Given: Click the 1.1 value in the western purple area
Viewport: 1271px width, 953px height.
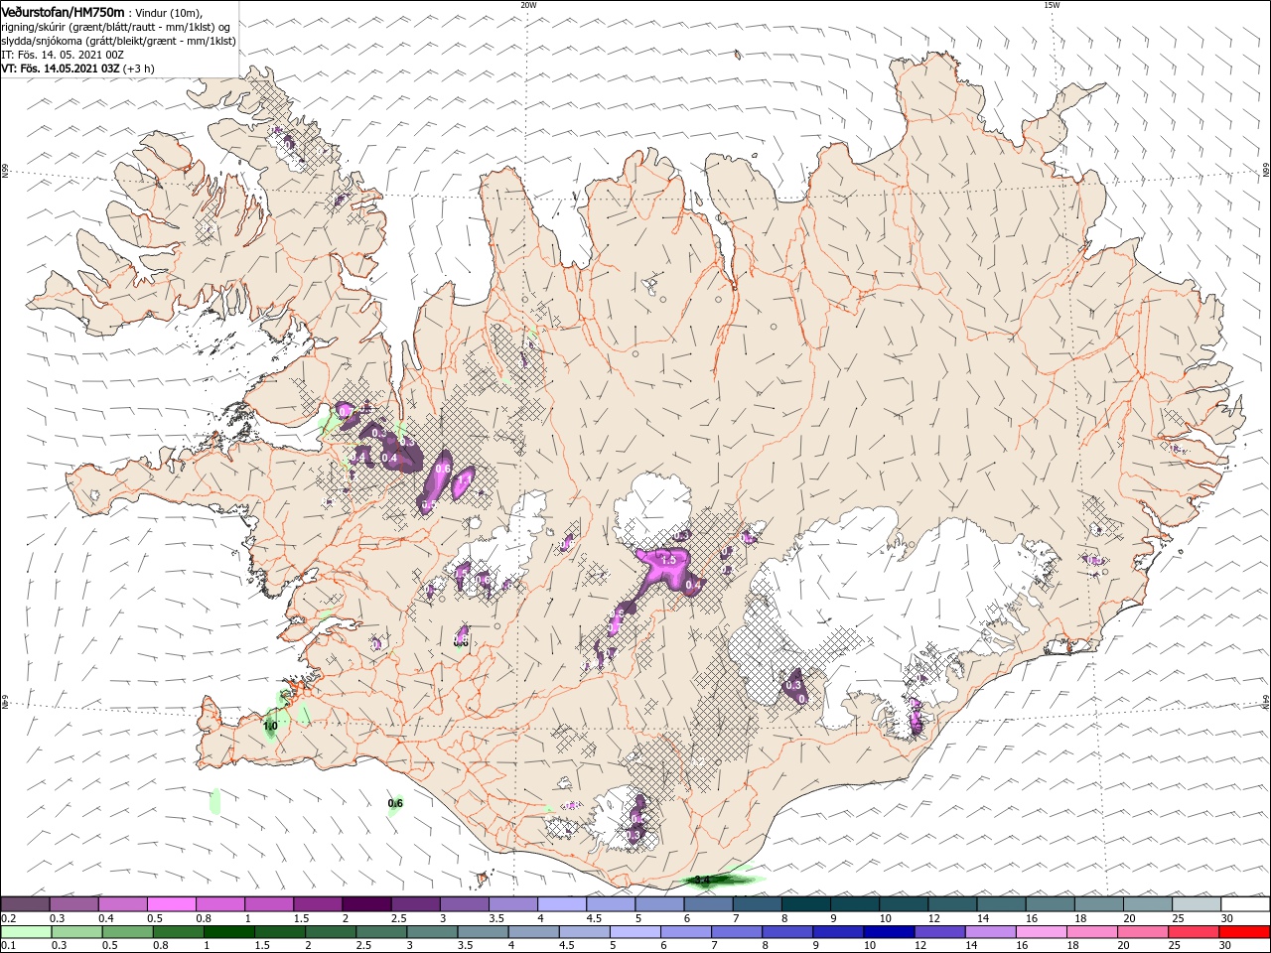Looking at the screenshot, I should tap(463, 478).
